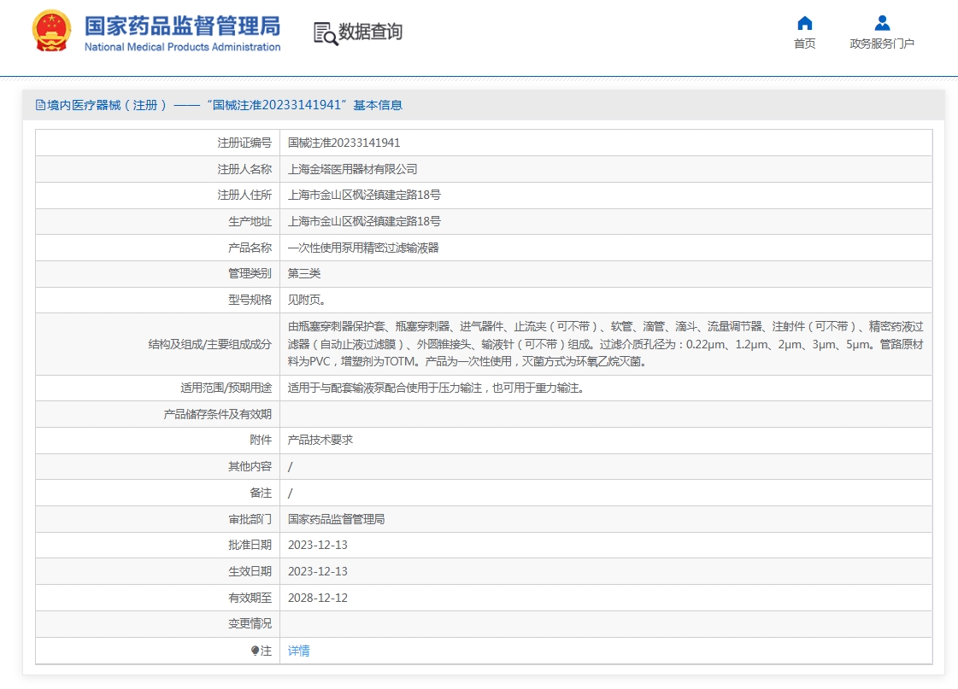Screen dimensions: 958x689
Task: Click the 注册人住所 address value
Action: point(364,195)
